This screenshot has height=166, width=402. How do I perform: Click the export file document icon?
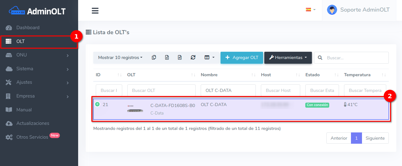click(x=180, y=57)
